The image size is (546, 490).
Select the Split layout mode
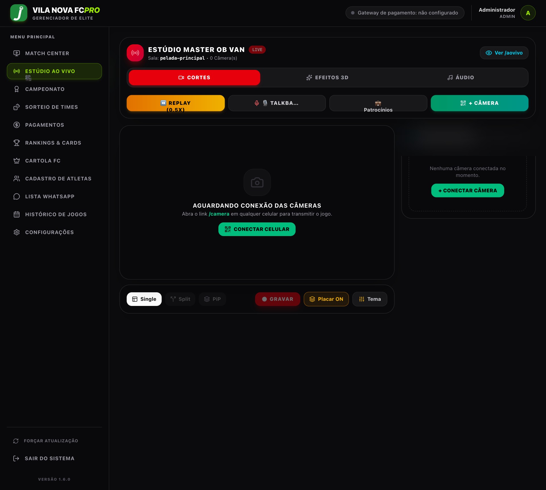coord(180,299)
